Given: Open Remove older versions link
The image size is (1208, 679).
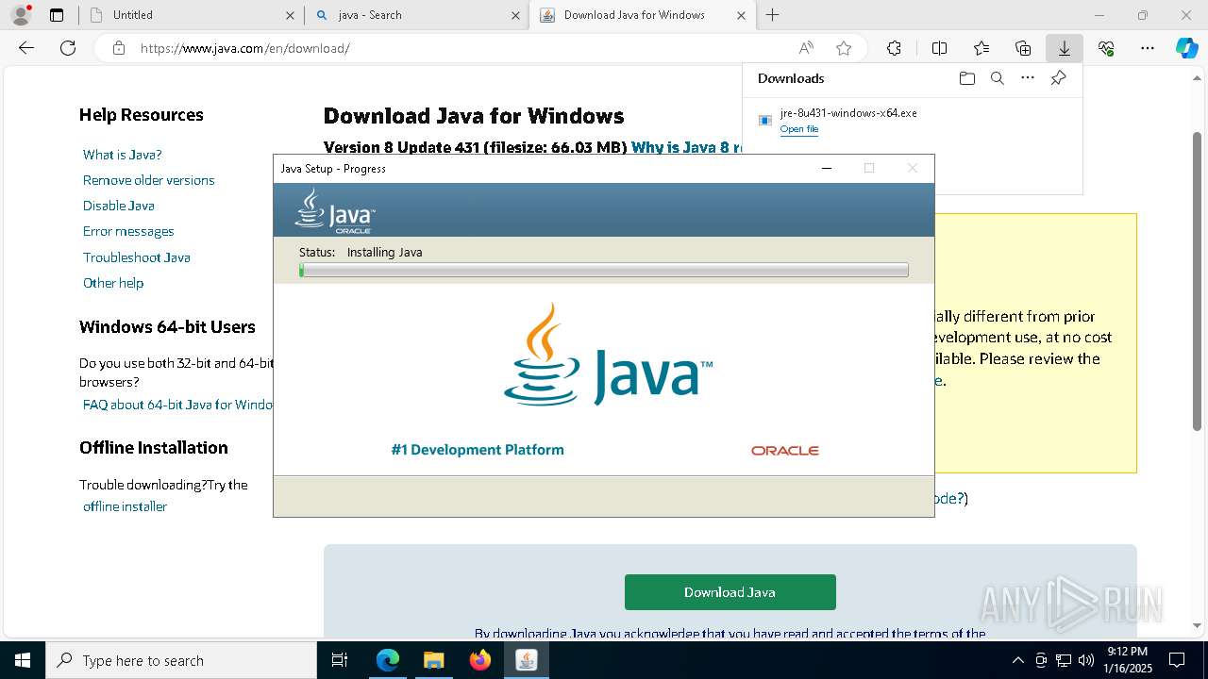Looking at the screenshot, I should point(148,180).
